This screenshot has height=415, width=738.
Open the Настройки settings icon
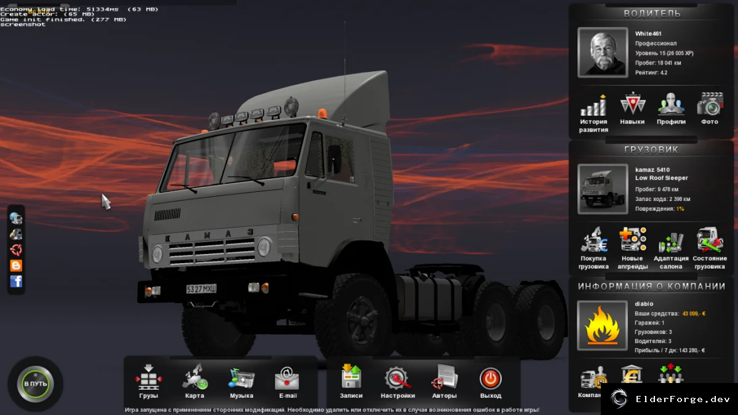coord(397,378)
